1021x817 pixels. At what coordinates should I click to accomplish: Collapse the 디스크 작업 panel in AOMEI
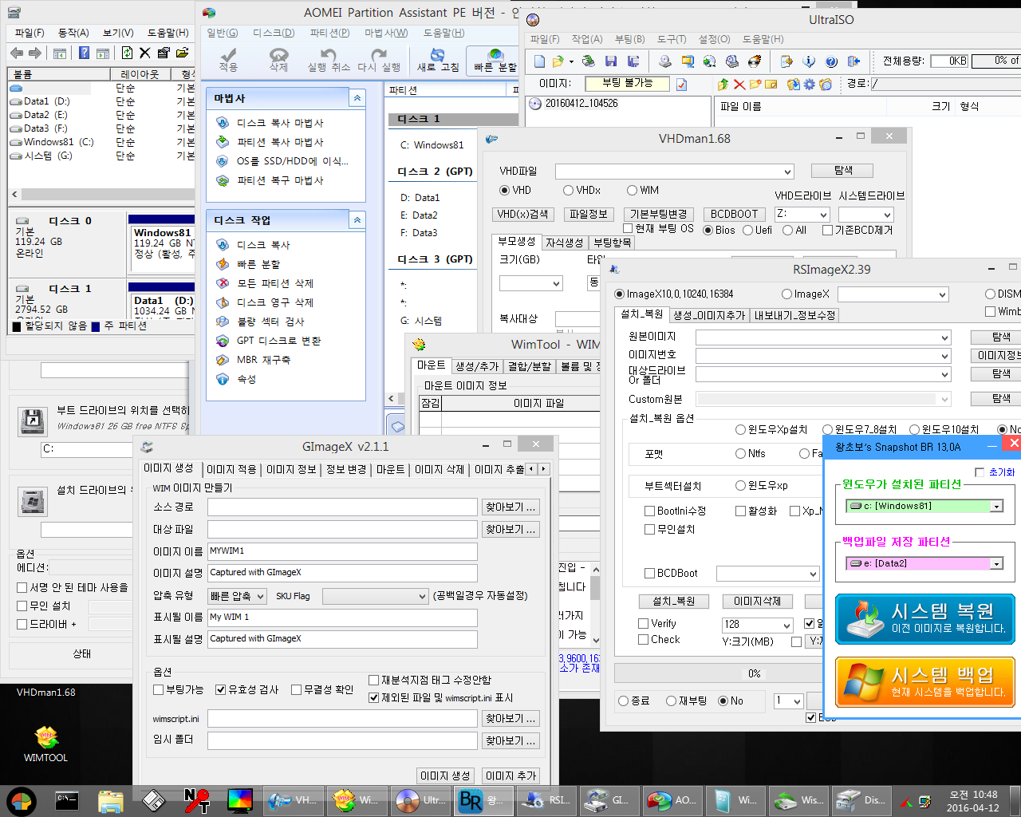click(357, 220)
